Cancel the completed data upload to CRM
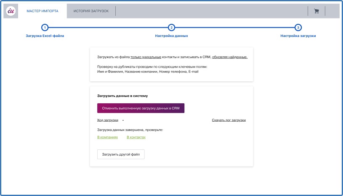 click(x=141, y=108)
